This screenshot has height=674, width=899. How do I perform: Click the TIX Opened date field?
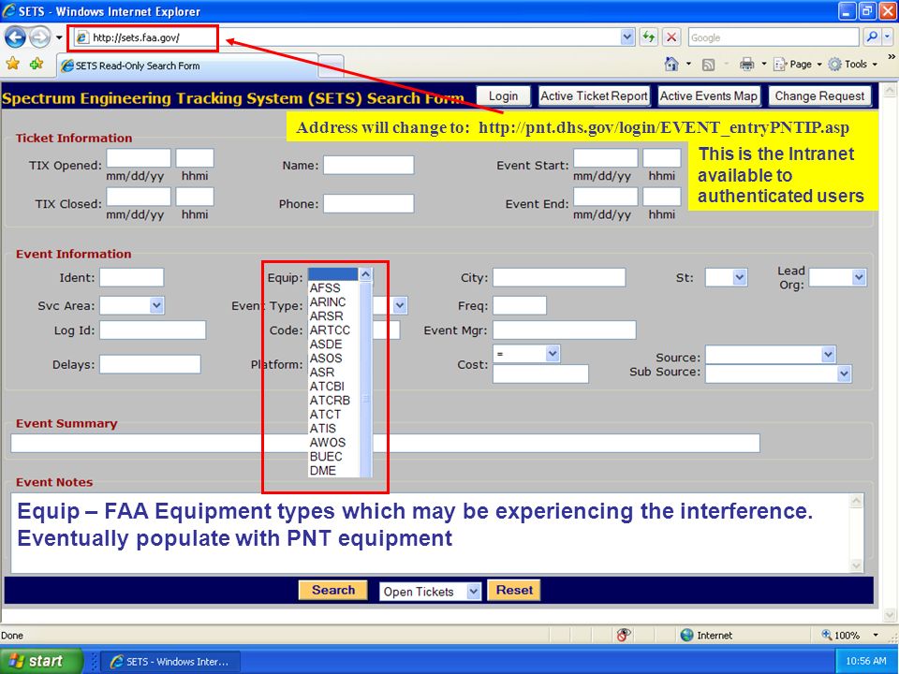click(139, 157)
